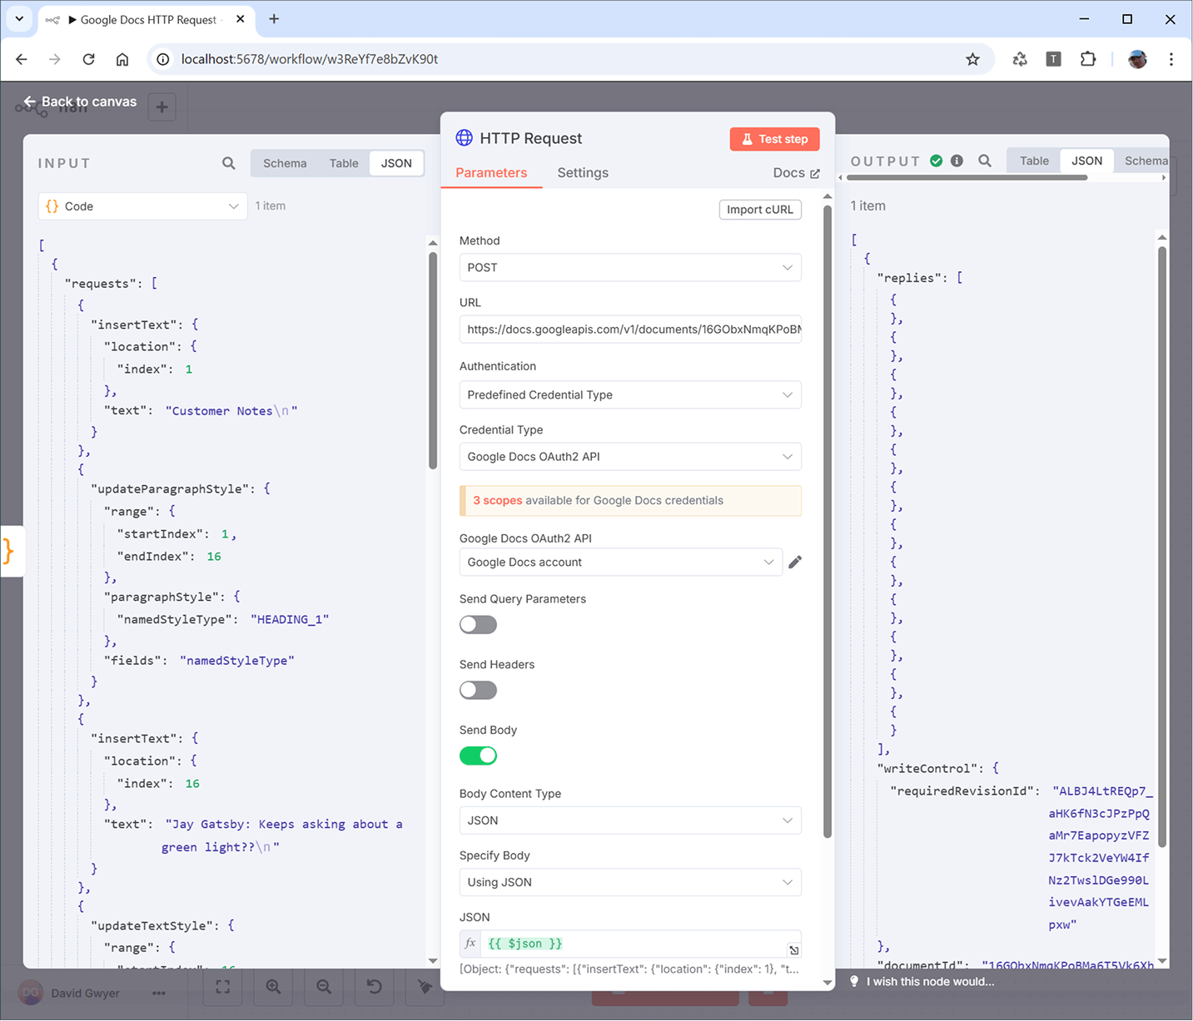
Task: Select OUTPUT Schema view tab
Action: coord(1146,161)
